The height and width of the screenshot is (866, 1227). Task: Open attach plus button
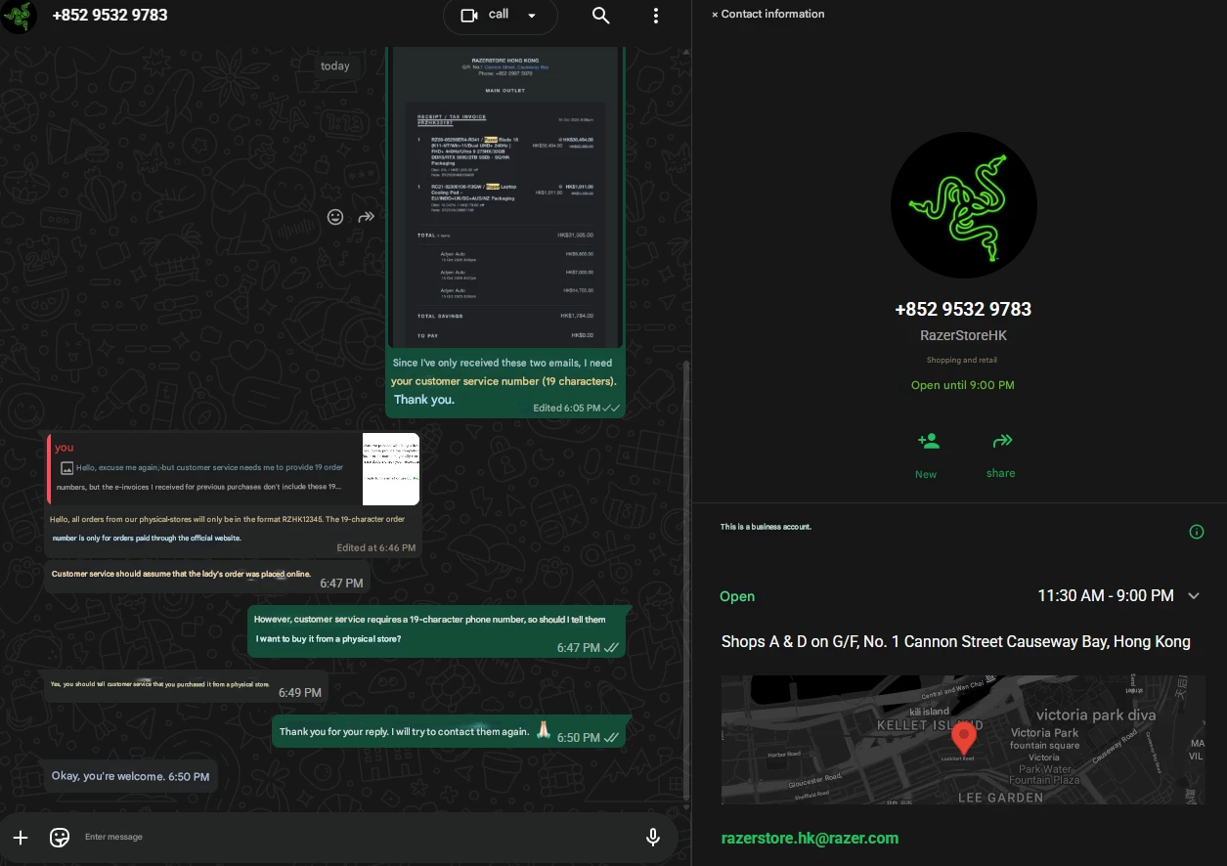(21, 838)
